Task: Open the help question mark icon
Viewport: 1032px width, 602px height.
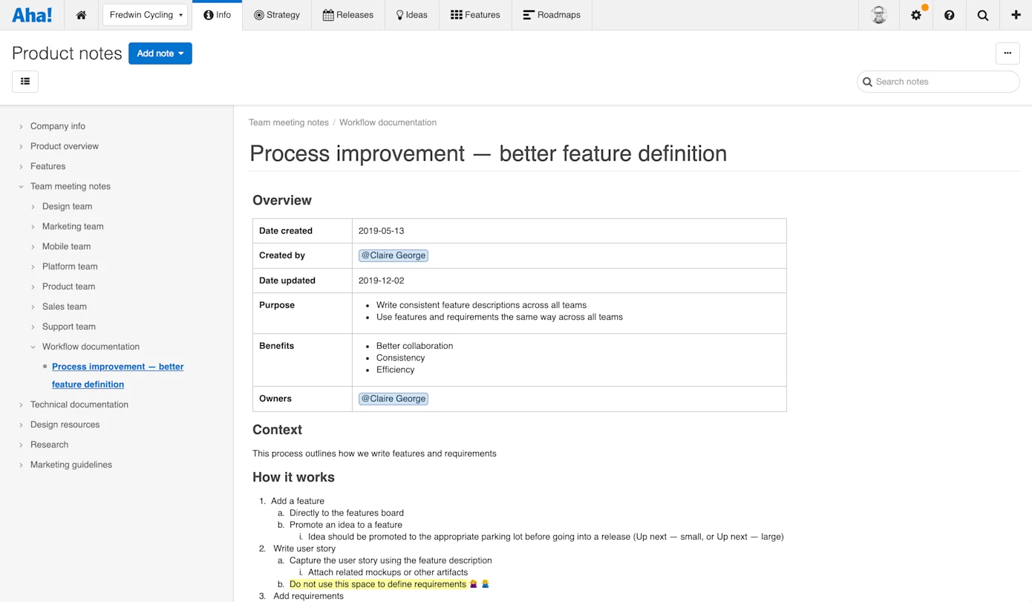Action: point(949,15)
